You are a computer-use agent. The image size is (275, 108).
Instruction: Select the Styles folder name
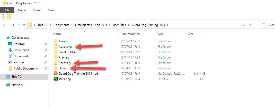63,68
